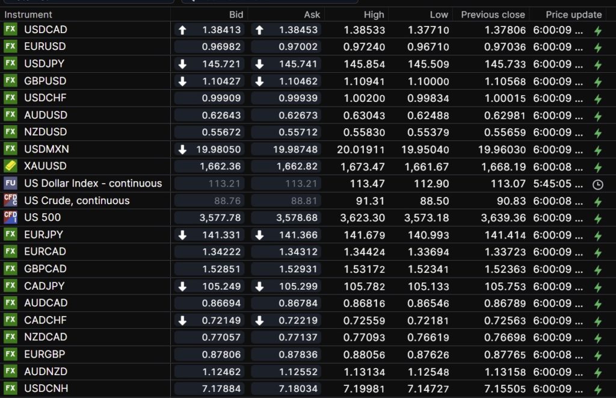Click the EURJPY ask price 141.366
616x398 pixels.
coord(299,235)
